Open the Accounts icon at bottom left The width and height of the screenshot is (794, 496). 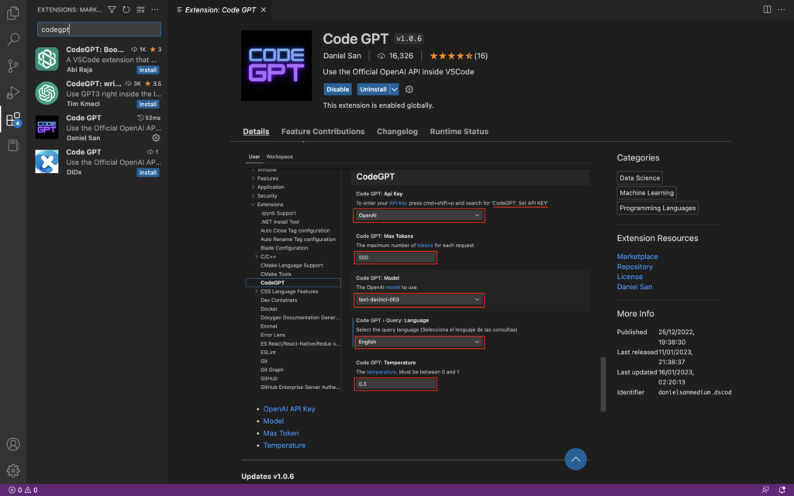[12, 444]
